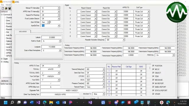Uncheck the POSITION checkbox
Image resolution: width=189 pixels, height=106 pixels.
coord(153,66)
